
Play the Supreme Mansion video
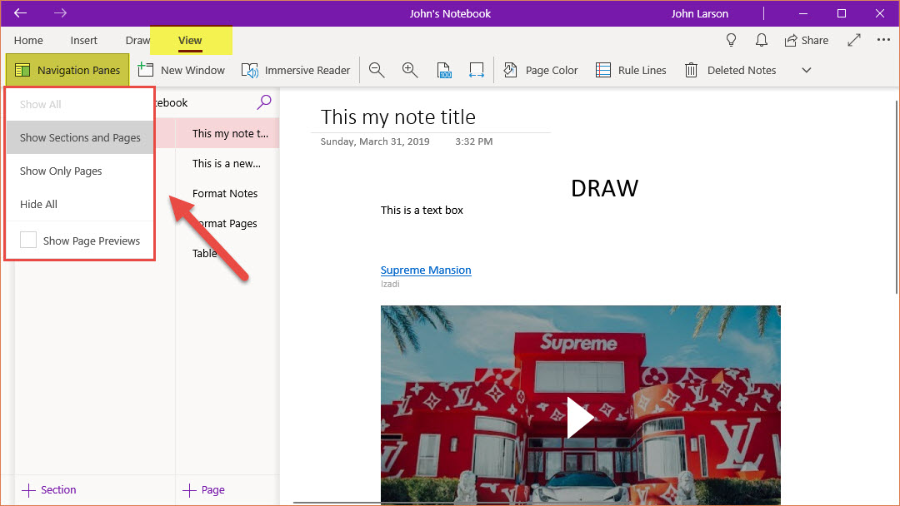click(x=580, y=418)
